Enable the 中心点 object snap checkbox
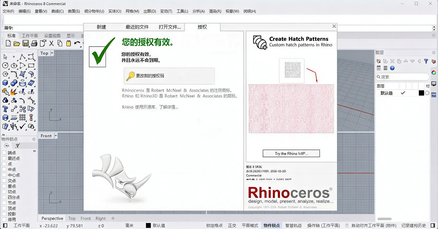This screenshot has width=438, height=229. (4, 175)
